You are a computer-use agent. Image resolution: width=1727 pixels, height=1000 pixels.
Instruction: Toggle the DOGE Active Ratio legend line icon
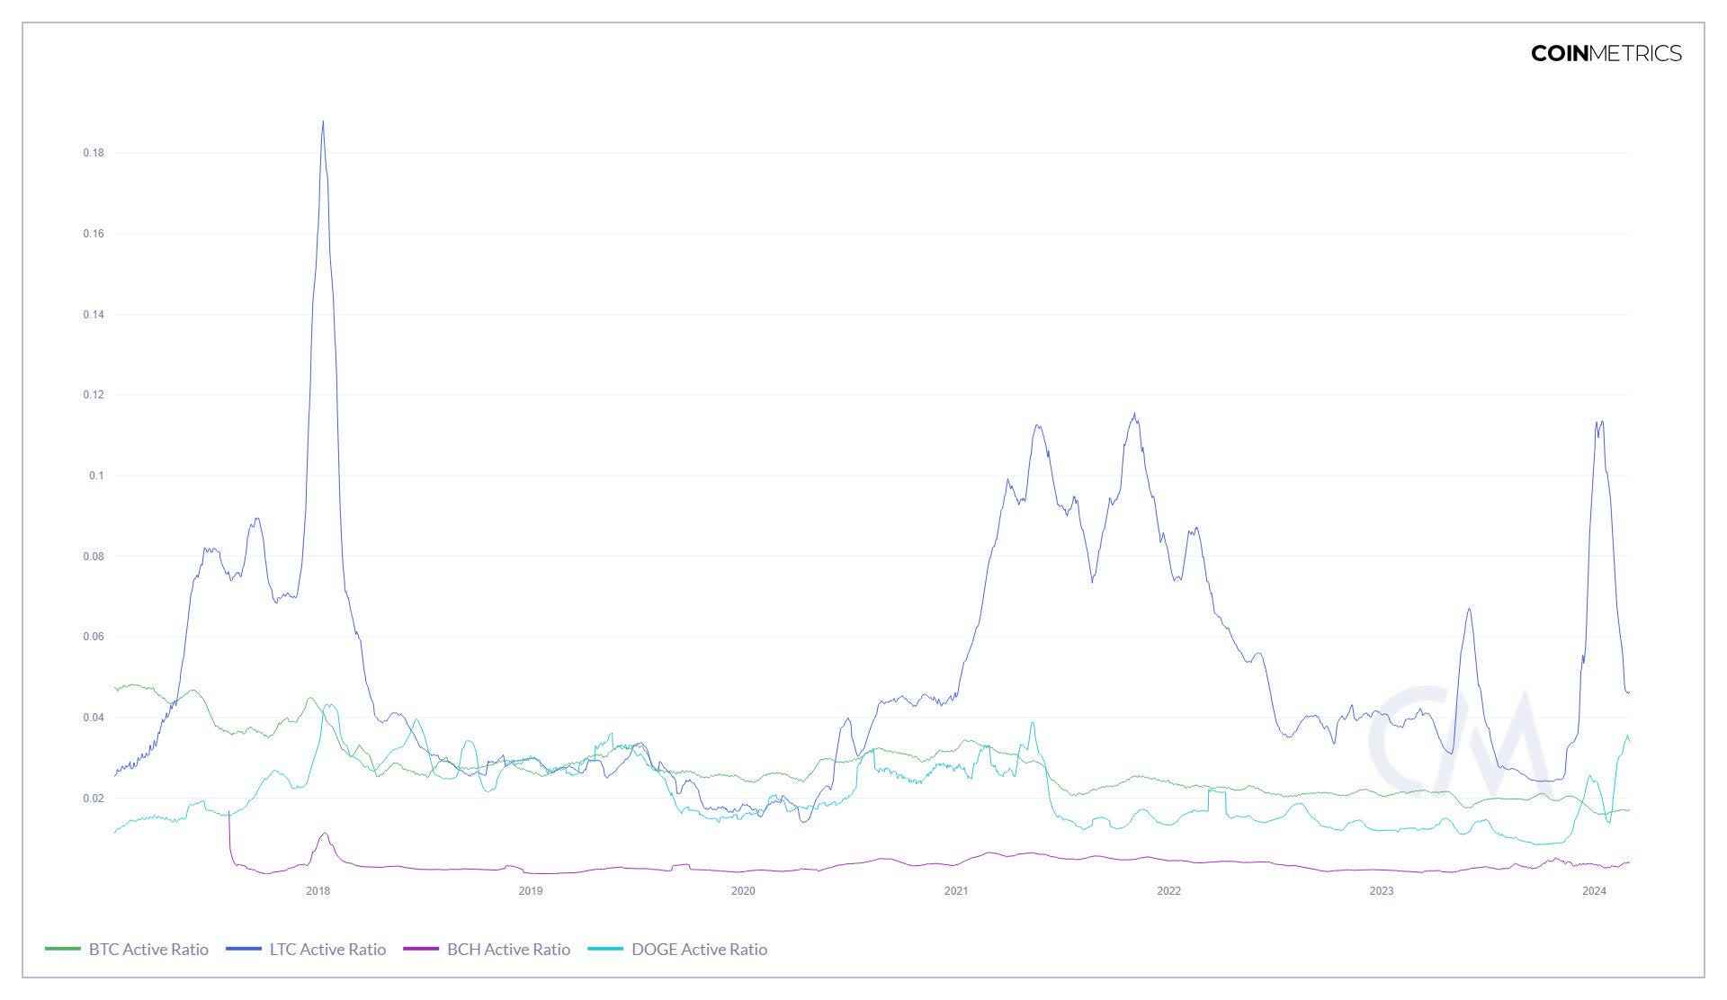604,950
